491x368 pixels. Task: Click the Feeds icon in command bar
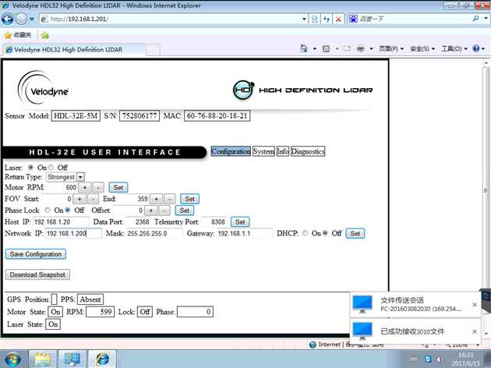coord(326,49)
